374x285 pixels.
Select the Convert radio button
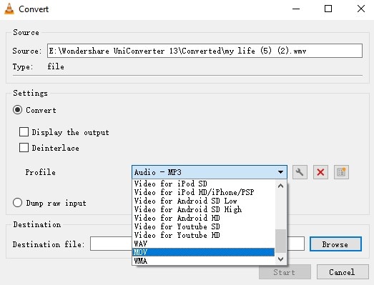[18, 110]
